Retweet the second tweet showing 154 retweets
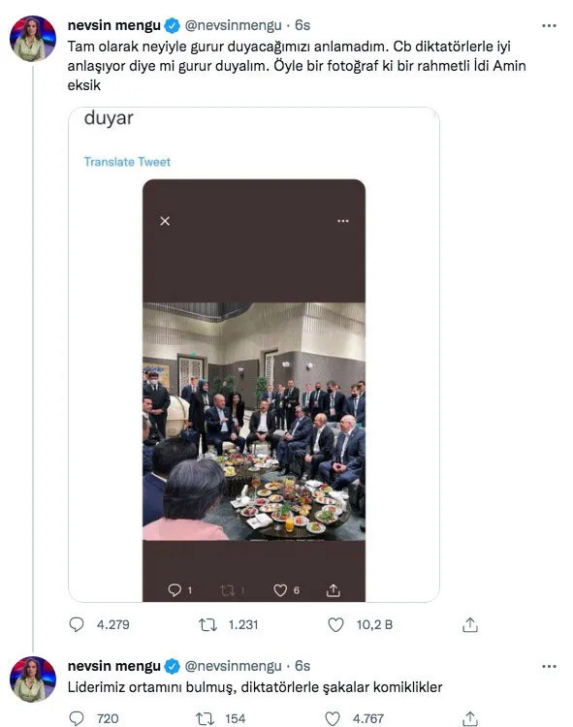Viewport: 573px width, 727px height. tap(205, 718)
